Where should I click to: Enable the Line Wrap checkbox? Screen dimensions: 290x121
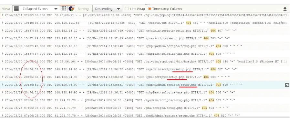coord(127,9)
